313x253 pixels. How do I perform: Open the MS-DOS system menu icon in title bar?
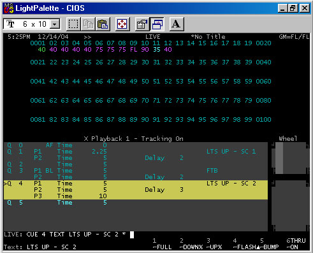pos(9,8)
